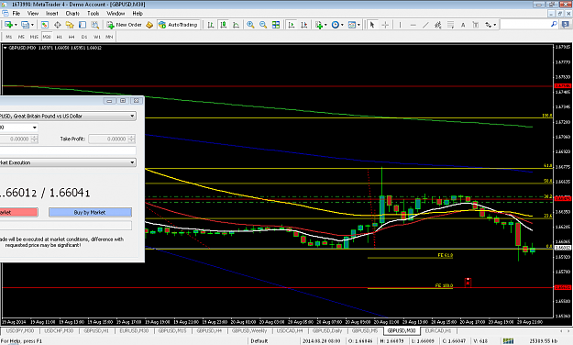The height and width of the screenshot is (345, 573).
Task: Open the Charts menu
Action: point(72,14)
